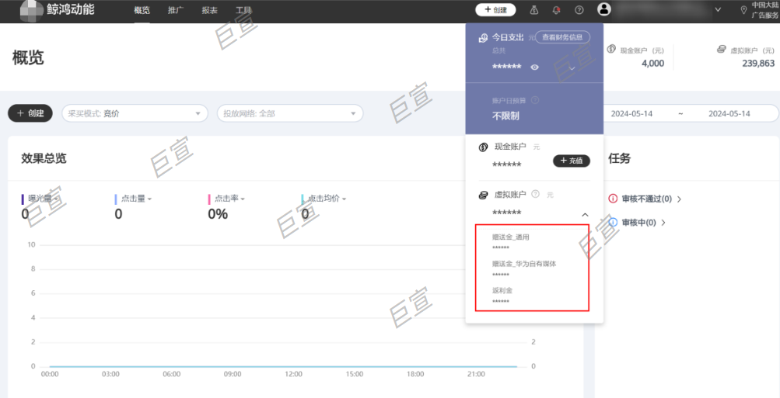Click the 现金账户 coin icon in header
This screenshot has height=398, width=780.
click(612, 50)
